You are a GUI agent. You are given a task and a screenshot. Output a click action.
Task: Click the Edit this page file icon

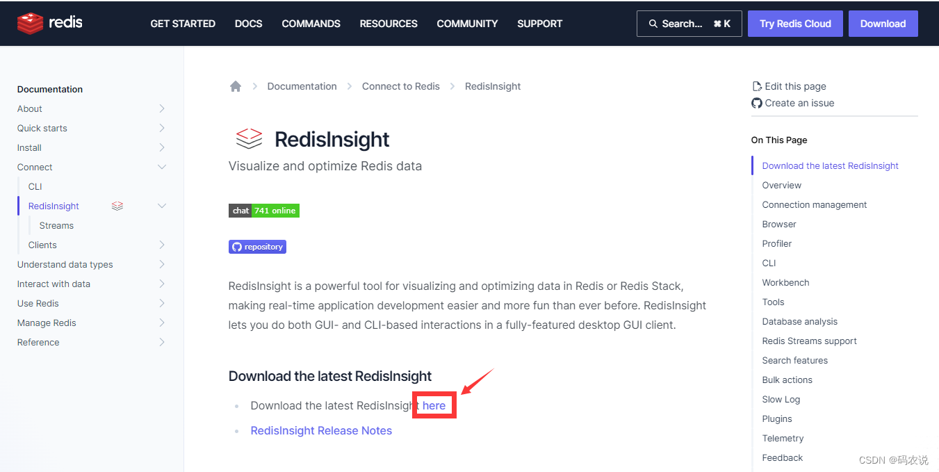pyautogui.click(x=757, y=86)
